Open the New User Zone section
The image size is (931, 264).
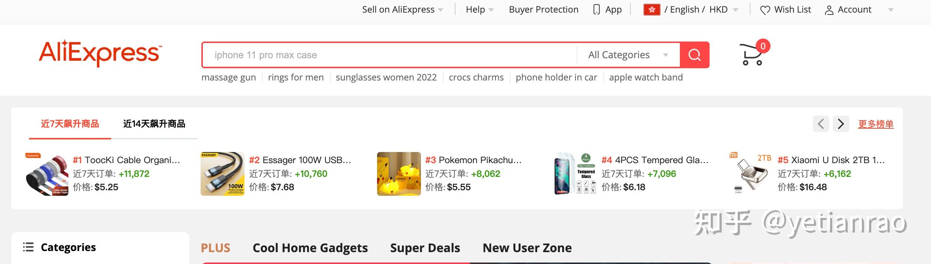click(x=527, y=247)
